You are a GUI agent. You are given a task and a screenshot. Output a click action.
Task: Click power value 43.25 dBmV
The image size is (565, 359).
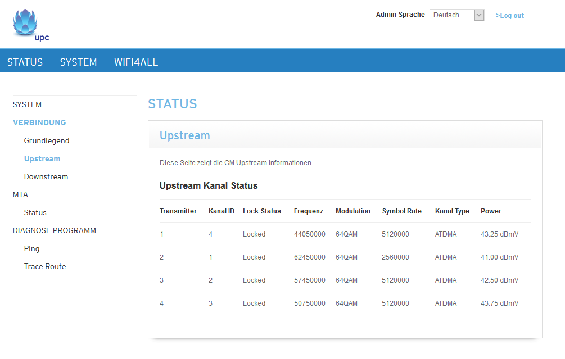pyautogui.click(x=499, y=234)
